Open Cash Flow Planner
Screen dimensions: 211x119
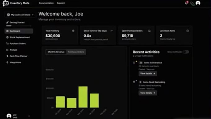pos(18,56)
